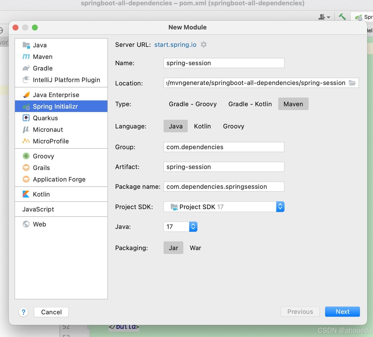Choose Kotlin as the language
The width and height of the screenshot is (373, 337).
[x=202, y=126]
